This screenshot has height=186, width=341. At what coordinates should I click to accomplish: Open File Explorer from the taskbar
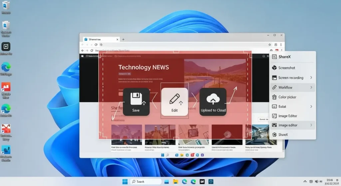click(x=175, y=181)
